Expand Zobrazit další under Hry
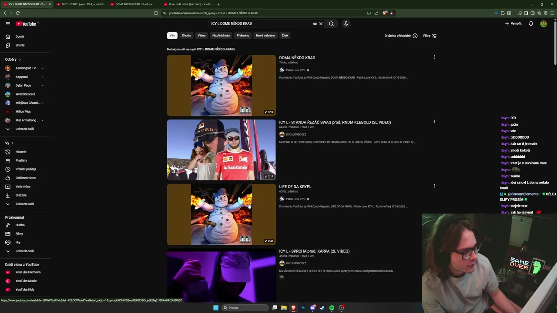 point(25,251)
